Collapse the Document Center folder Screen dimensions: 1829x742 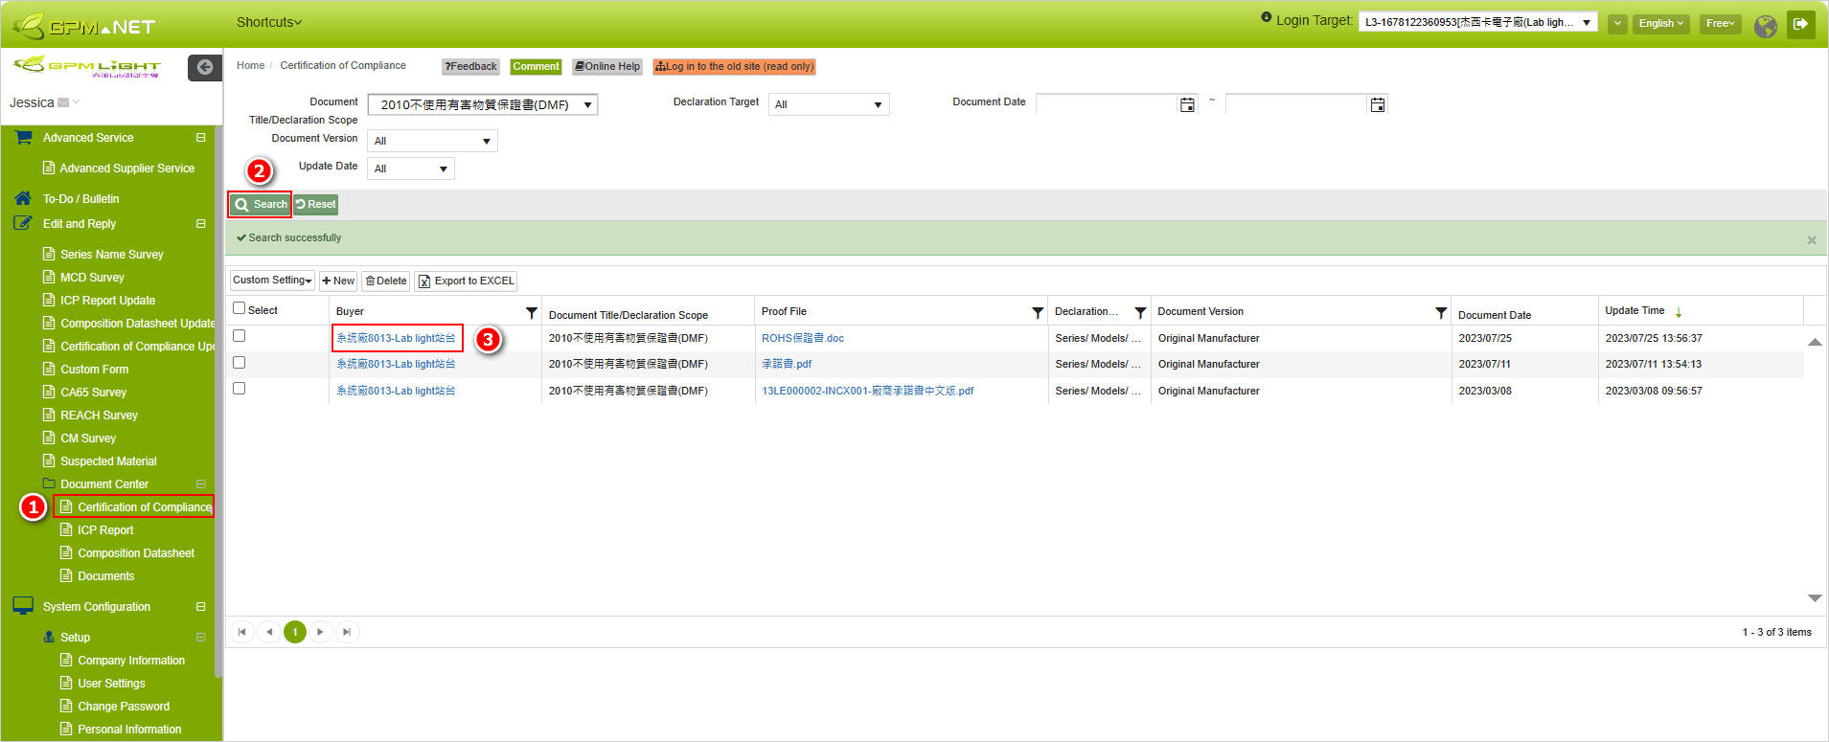click(x=201, y=484)
